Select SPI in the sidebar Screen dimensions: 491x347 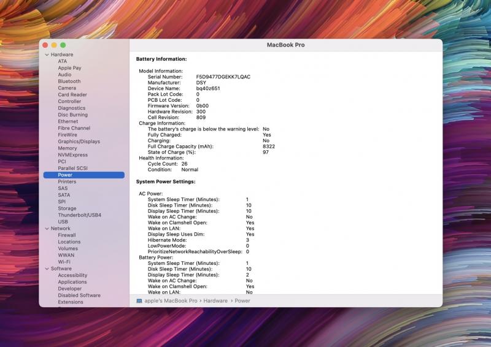[62, 202]
